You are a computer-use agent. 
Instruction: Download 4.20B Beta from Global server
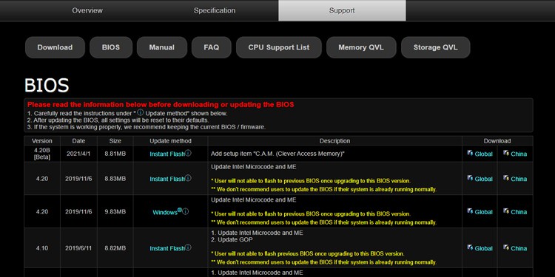483,154
